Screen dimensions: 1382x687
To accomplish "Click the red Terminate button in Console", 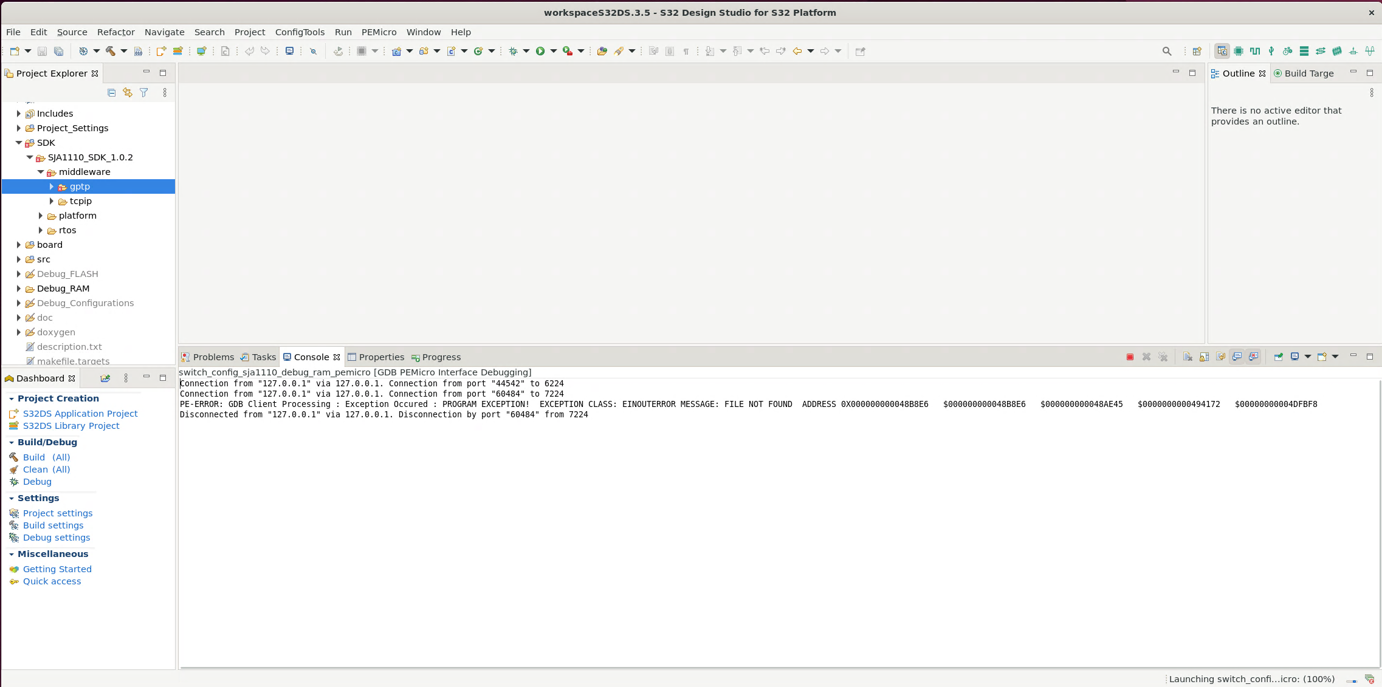I will (1130, 357).
